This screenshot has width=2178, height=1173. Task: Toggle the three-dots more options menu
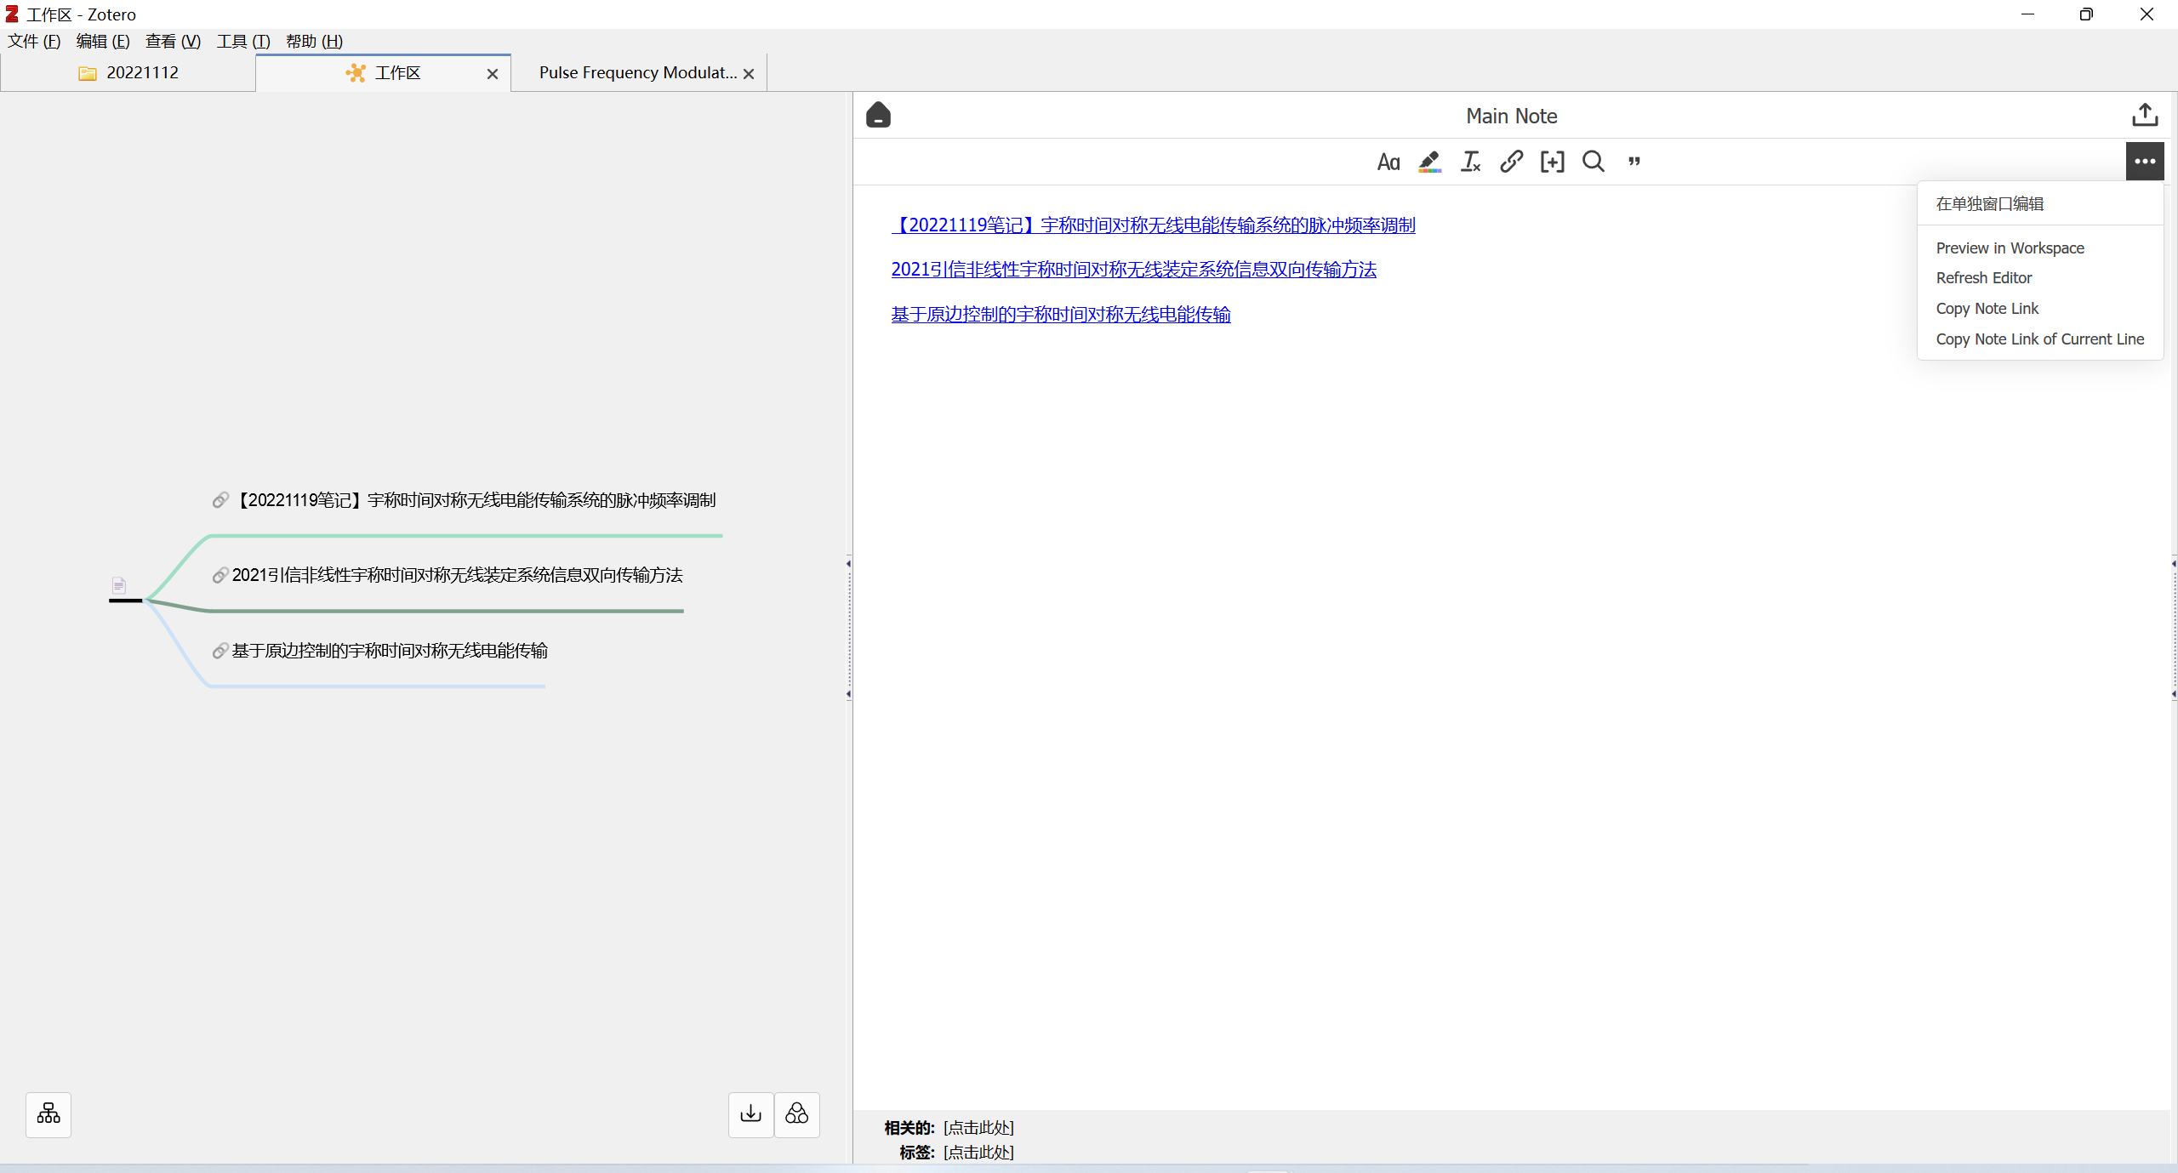[x=2144, y=162]
